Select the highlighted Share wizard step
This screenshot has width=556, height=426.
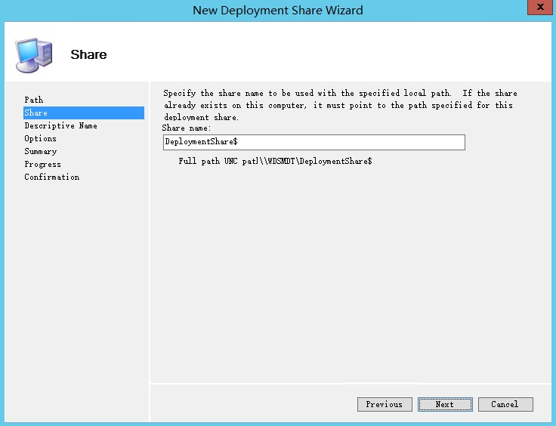click(84, 113)
